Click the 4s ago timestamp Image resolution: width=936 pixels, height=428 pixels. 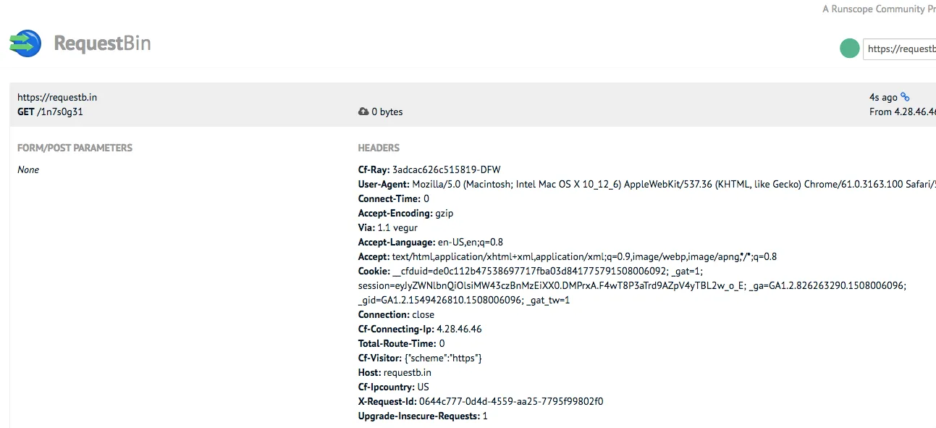pyautogui.click(x=883, y=97)
